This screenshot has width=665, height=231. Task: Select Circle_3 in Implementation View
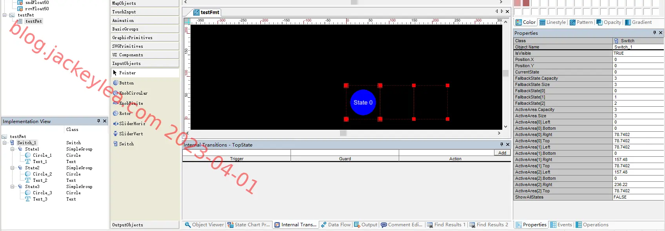point(42,193)
